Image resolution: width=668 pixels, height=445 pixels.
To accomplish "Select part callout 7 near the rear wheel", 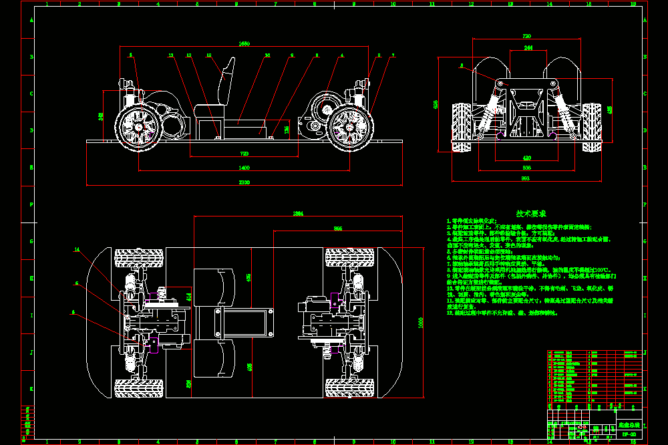I will (393, 55).
